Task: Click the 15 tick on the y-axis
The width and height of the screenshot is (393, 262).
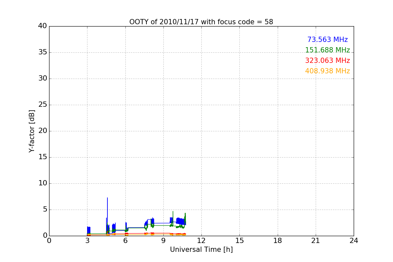Action: click(x=43, y=157)
